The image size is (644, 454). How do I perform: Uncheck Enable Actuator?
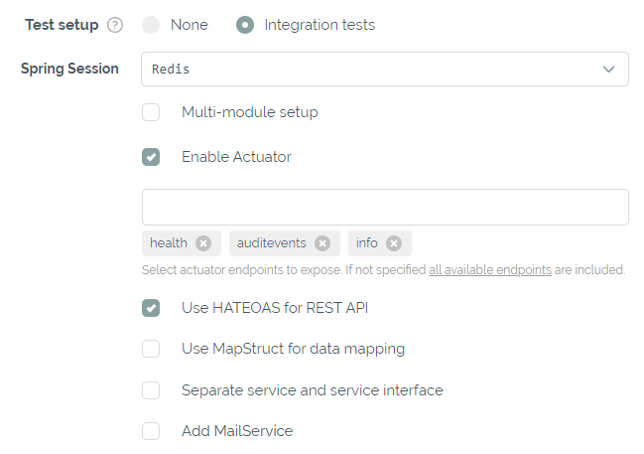[x=151, y=157]
